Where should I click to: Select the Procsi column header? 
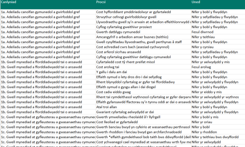coord(143,4)
